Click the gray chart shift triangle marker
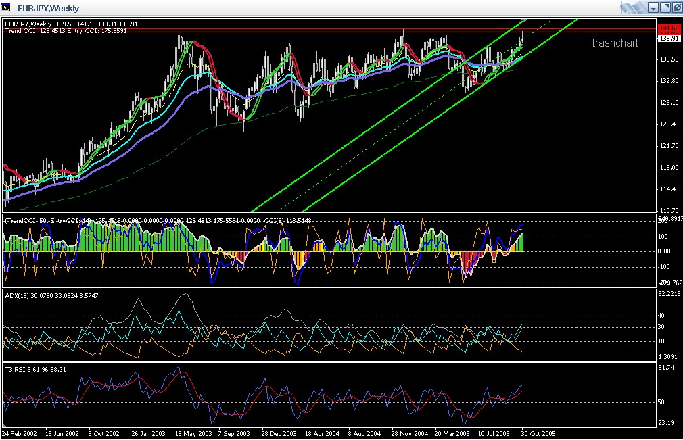The width and height of the screenshot is (683, 440). pyautogui.click(x=525, y=20)
